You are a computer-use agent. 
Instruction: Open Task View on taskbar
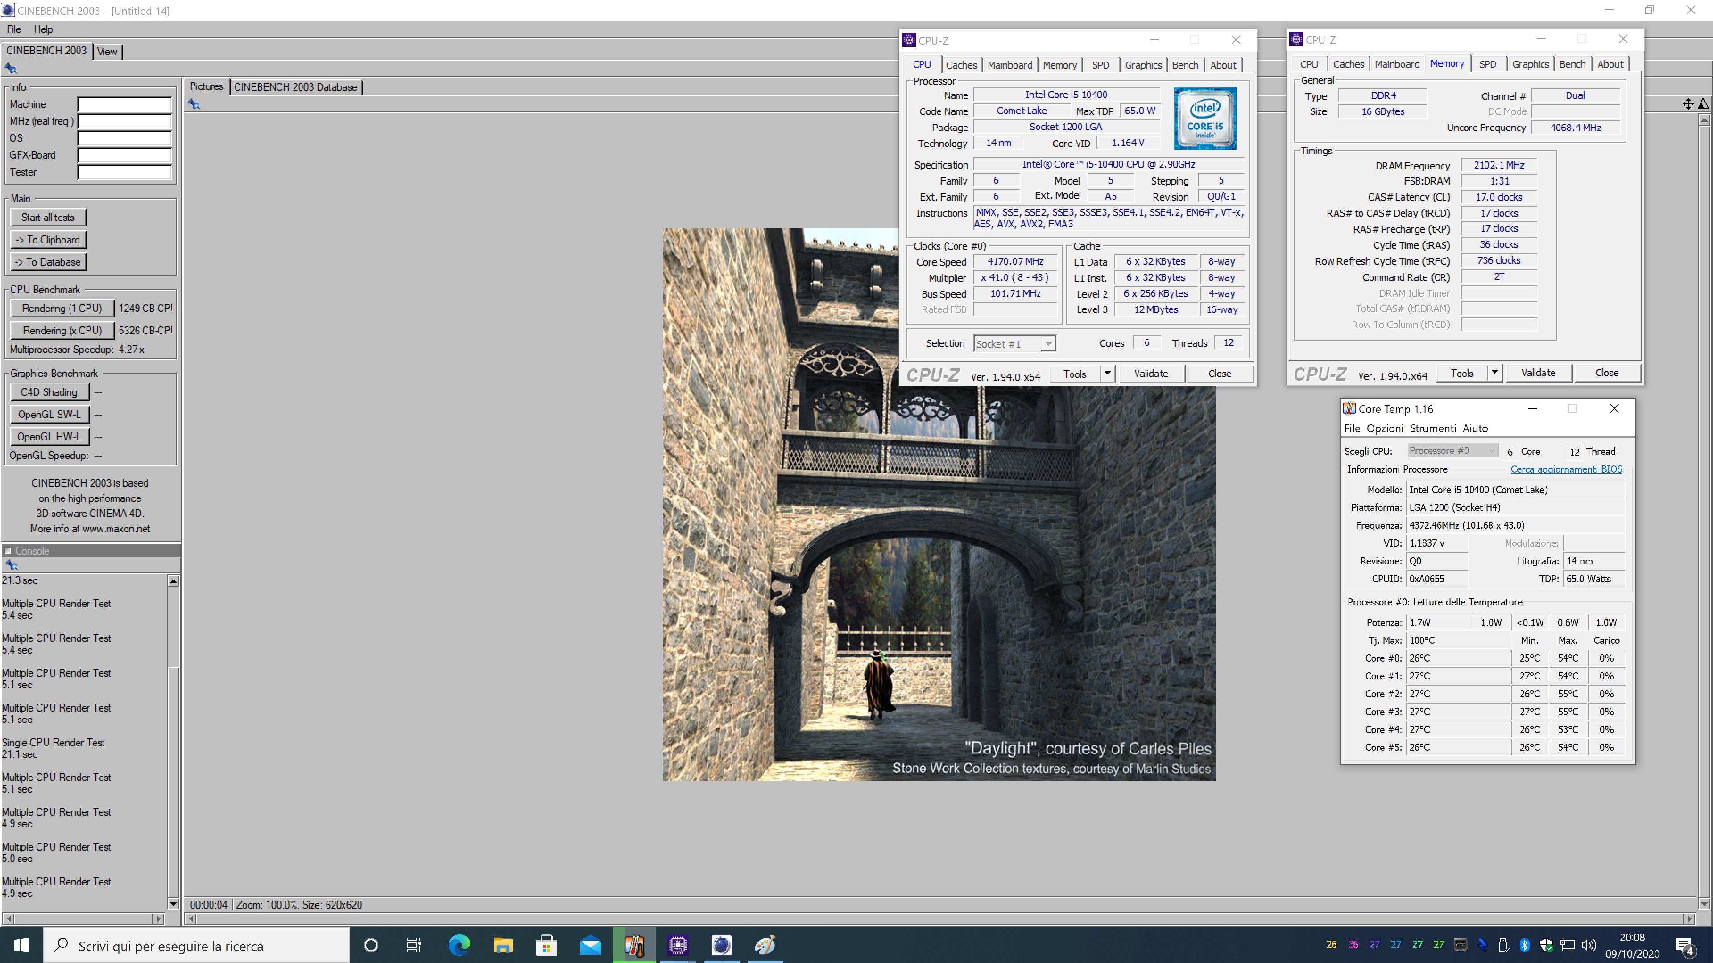coord(414,945)
